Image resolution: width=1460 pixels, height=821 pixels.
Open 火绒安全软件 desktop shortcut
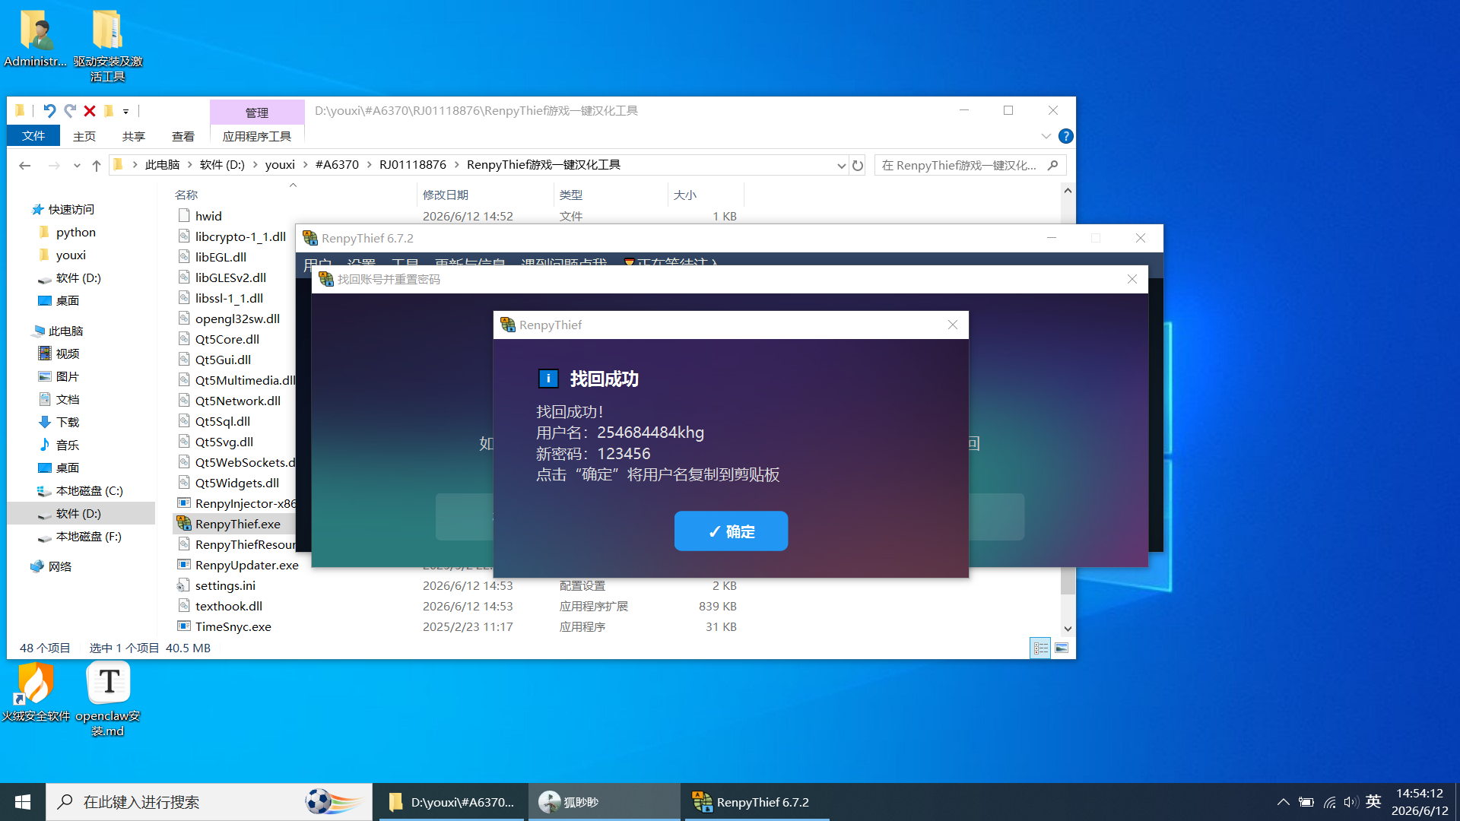tap(35, 692)
